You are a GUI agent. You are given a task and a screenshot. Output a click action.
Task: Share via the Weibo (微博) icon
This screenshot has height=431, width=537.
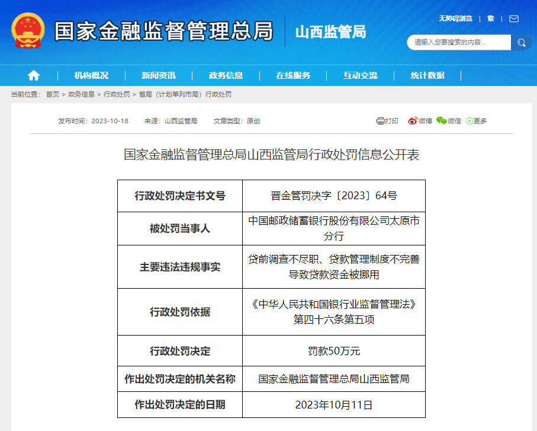[413, 121]
